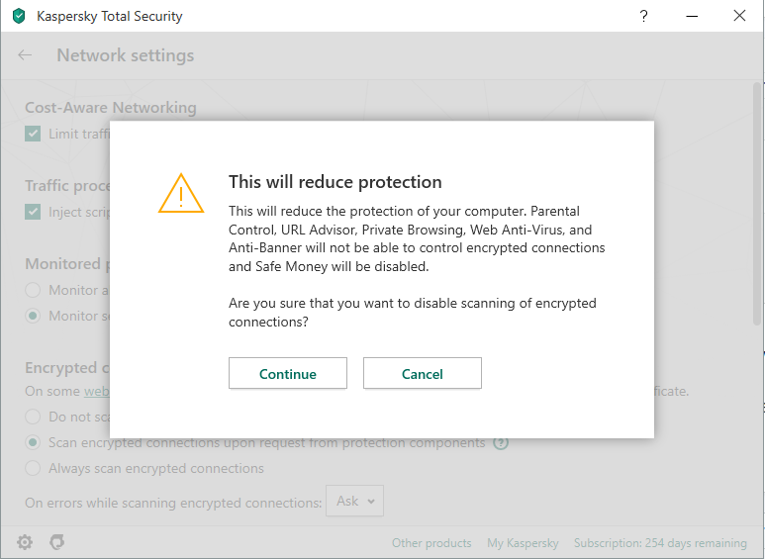765x559 pixels.
Task: Click the Kaspersky shield logo in title bar
Action: click(19, 16)
